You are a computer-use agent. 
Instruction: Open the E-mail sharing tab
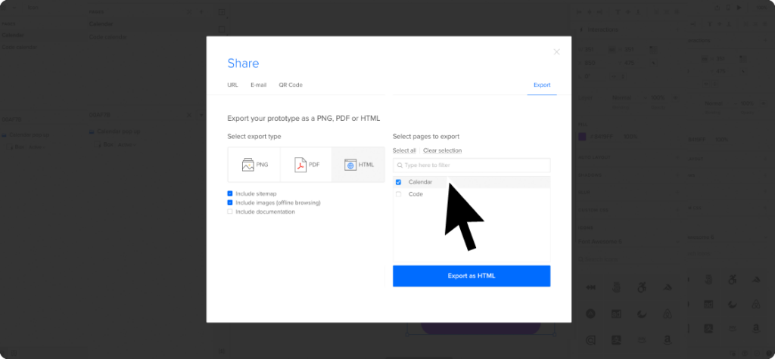point(258,85)
